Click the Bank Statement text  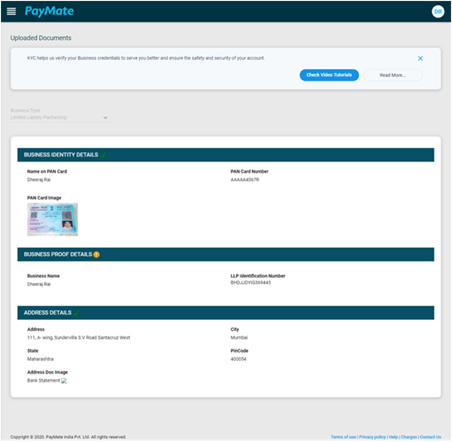[44, 381]
